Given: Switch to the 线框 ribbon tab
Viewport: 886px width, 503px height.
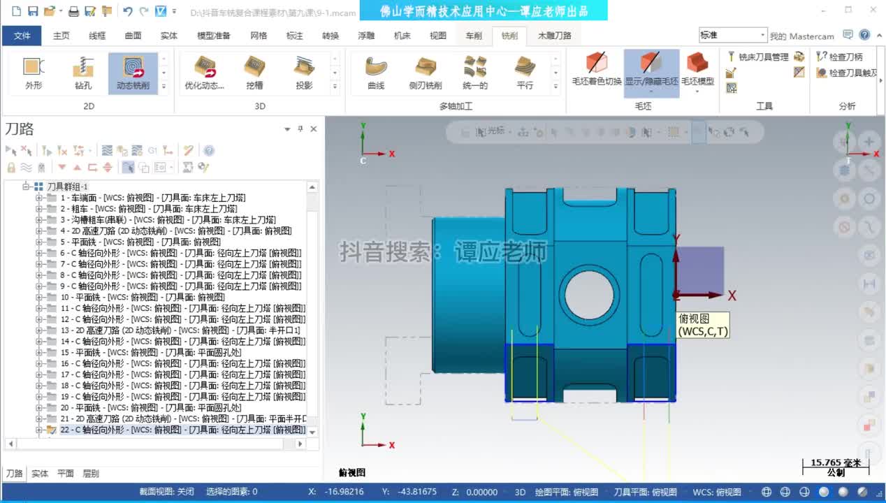Looking at the screenshot, I should (x=98, y=36).
